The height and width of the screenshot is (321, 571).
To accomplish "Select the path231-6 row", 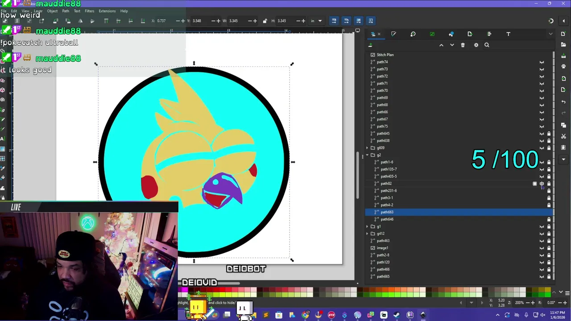I will [x=459, y=190].
